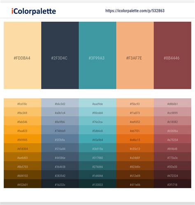
Task: Click the #516a84 blue shade
Action: pos(60,148)
